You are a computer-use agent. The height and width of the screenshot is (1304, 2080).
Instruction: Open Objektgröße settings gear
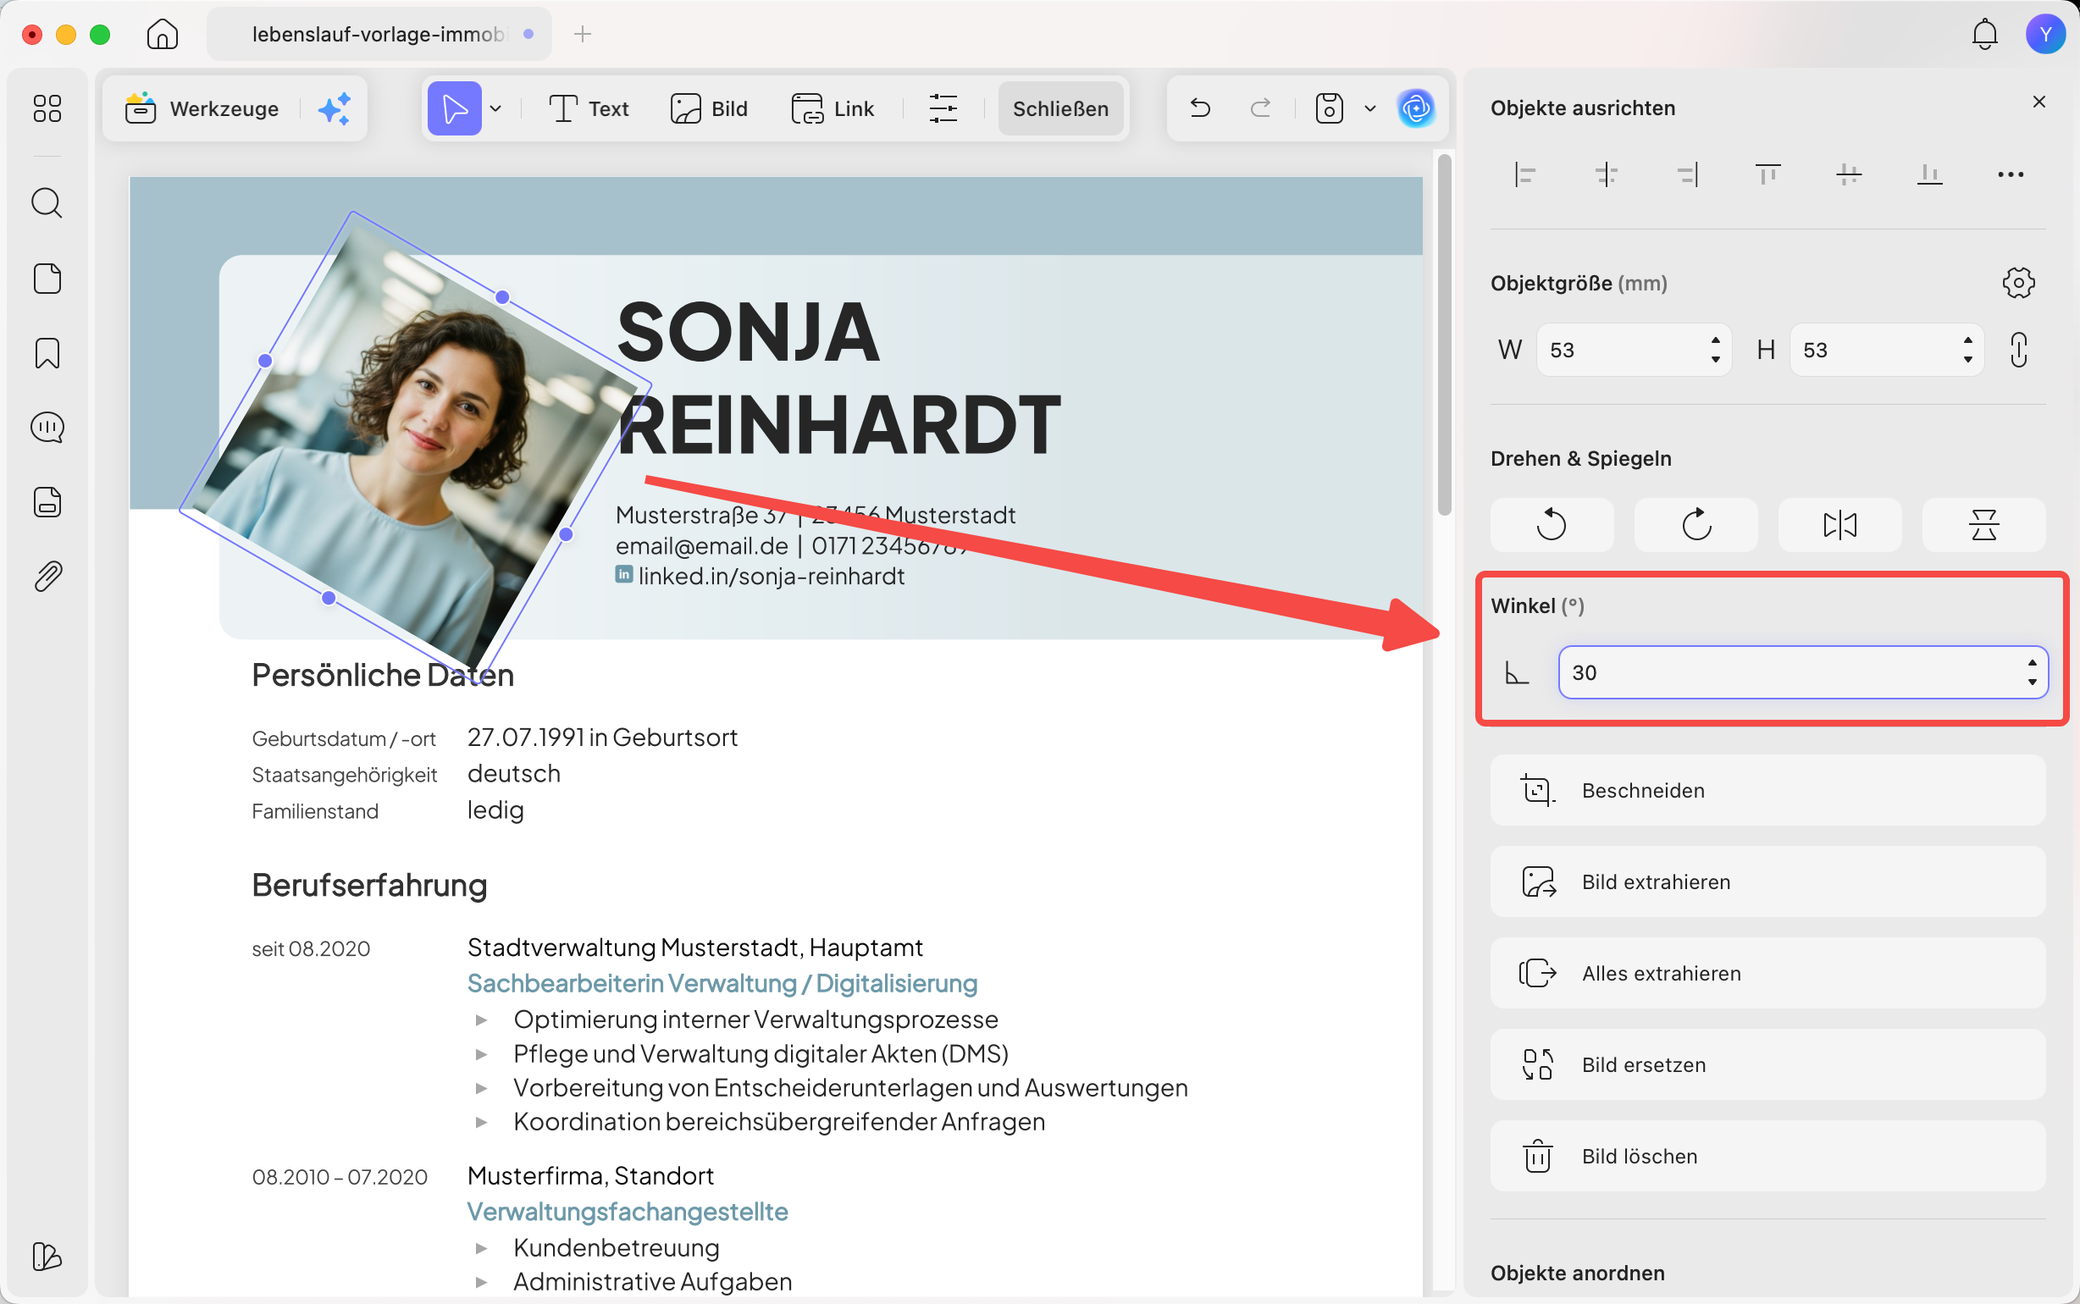tap(2019, 283)
